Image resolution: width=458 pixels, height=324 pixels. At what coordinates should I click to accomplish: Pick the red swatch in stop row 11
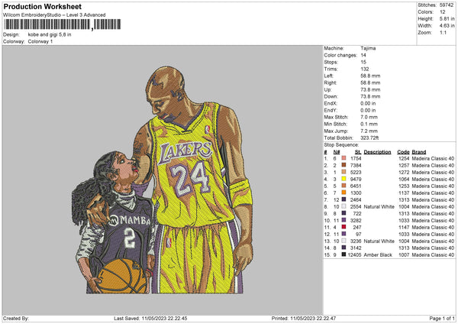tap(343, 227)
